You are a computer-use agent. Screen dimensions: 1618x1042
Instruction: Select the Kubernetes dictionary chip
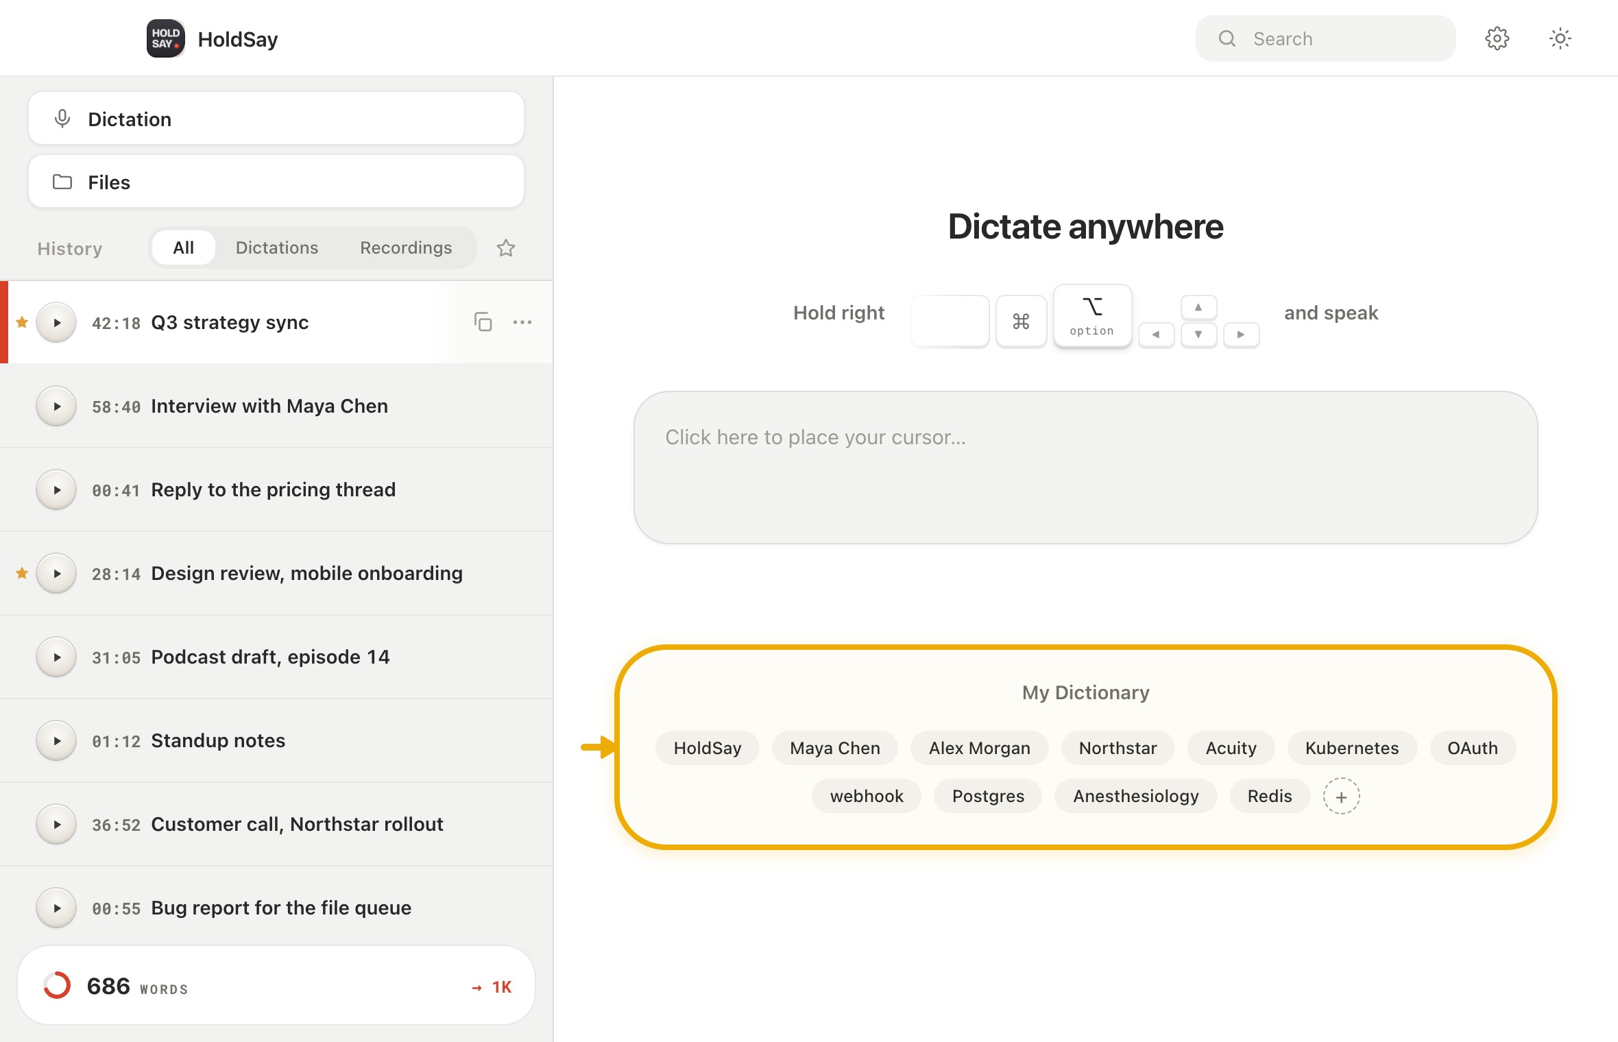1352,748
